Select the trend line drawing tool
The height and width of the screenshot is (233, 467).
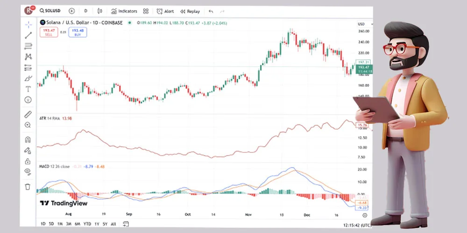pyautogui.click(x=28, y=35)
